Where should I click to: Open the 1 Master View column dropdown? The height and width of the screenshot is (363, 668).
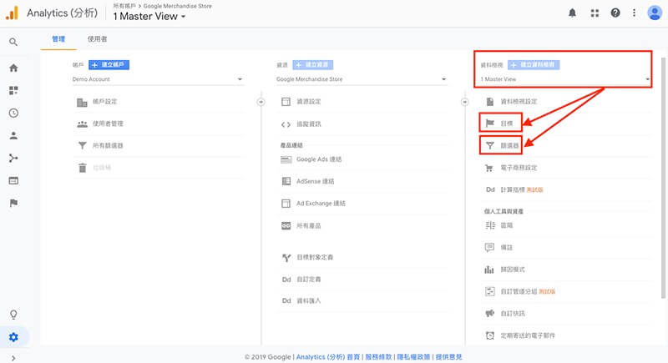(565, 79)
